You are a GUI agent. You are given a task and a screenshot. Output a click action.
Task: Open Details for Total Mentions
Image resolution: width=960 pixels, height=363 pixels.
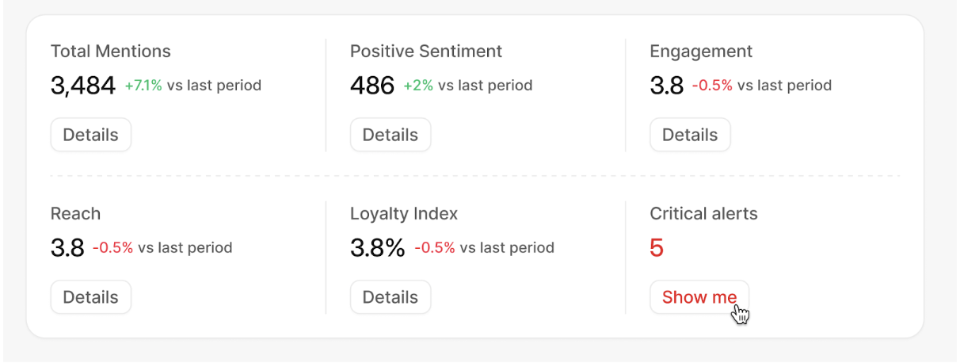(91, 135)
